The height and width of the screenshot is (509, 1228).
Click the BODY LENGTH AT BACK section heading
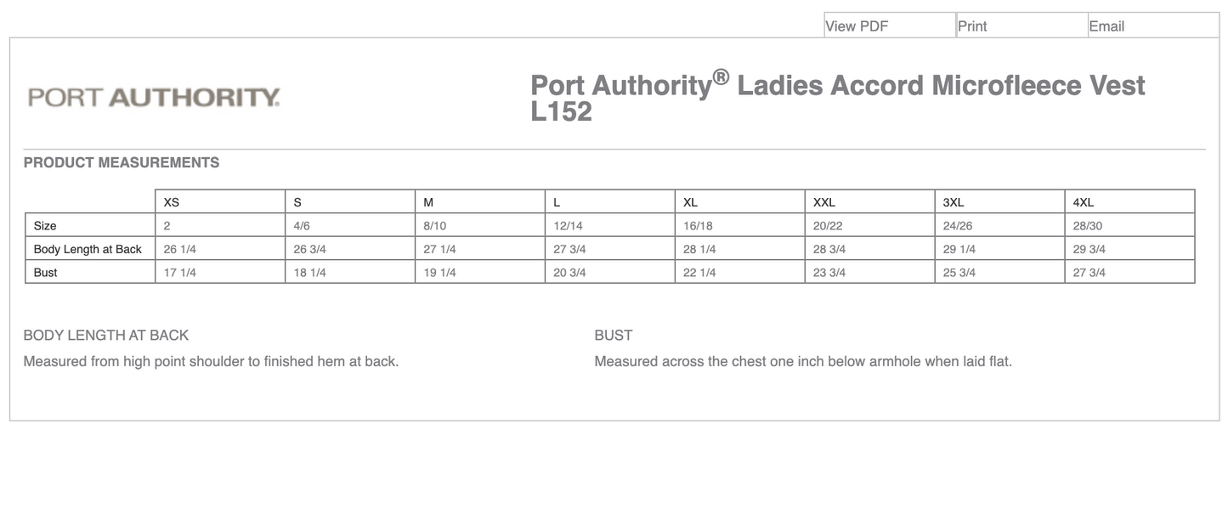106,335
